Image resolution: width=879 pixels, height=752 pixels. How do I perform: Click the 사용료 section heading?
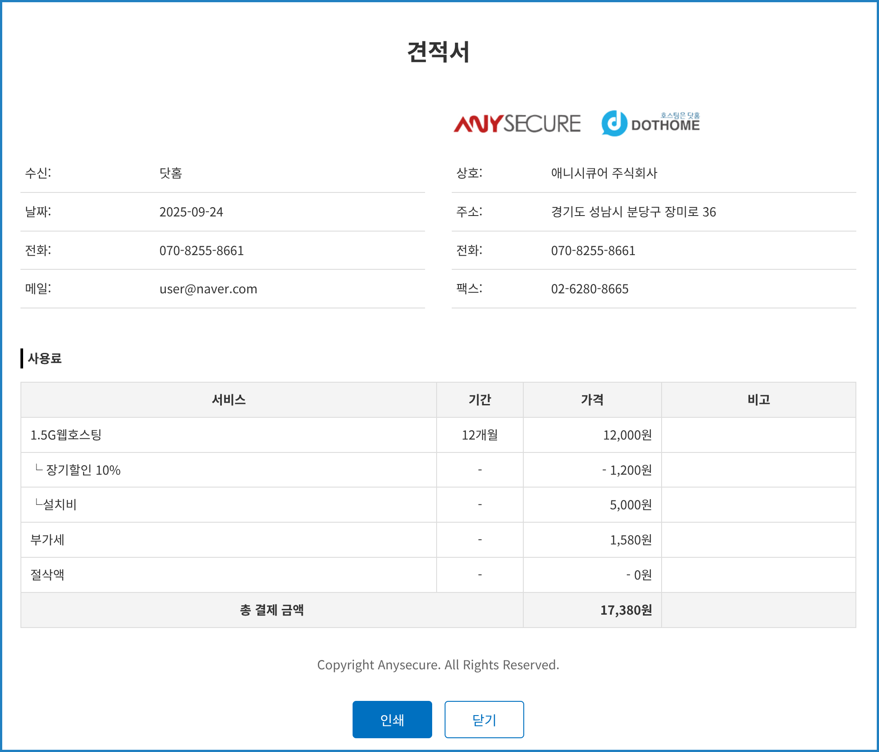44,358
